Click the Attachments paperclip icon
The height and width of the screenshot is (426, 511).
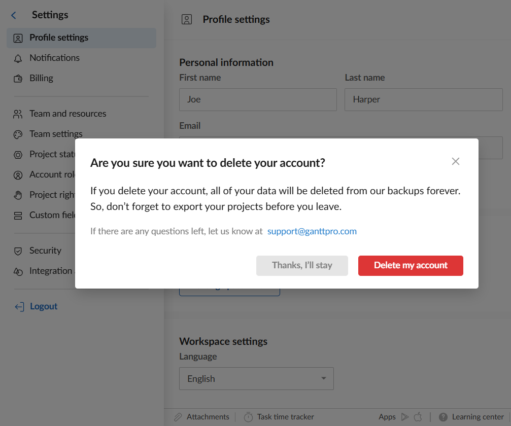tap(178, 417)
